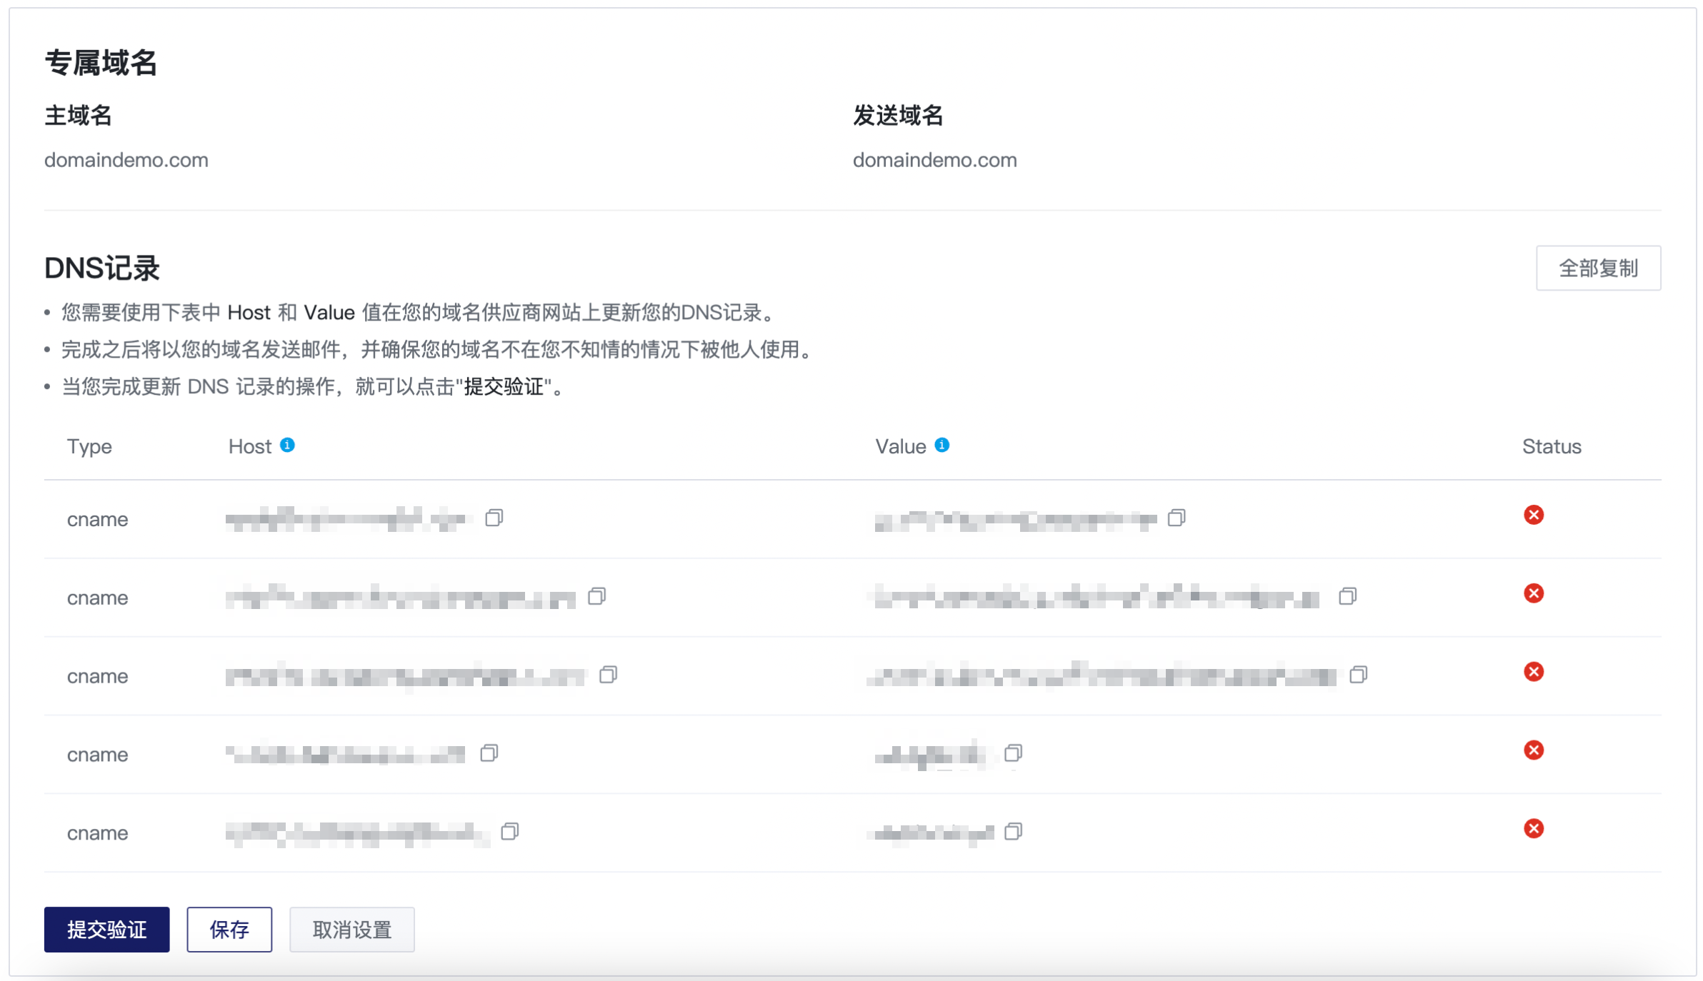Screen dimensions: 1703x981
Task: Copy the third cname record Value
Action: (x=1358, y=675)
